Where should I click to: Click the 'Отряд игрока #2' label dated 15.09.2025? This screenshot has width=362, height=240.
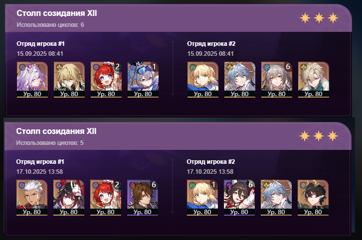(x=211, y=44)
